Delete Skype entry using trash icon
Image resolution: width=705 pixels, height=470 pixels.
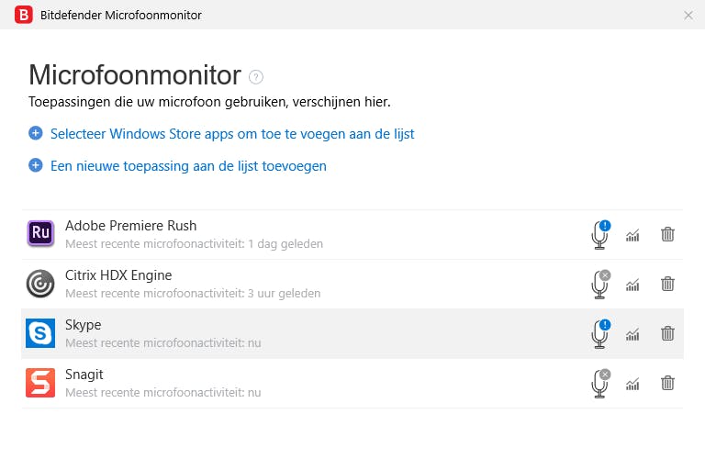pyautogui.click(x=667, y=333)
